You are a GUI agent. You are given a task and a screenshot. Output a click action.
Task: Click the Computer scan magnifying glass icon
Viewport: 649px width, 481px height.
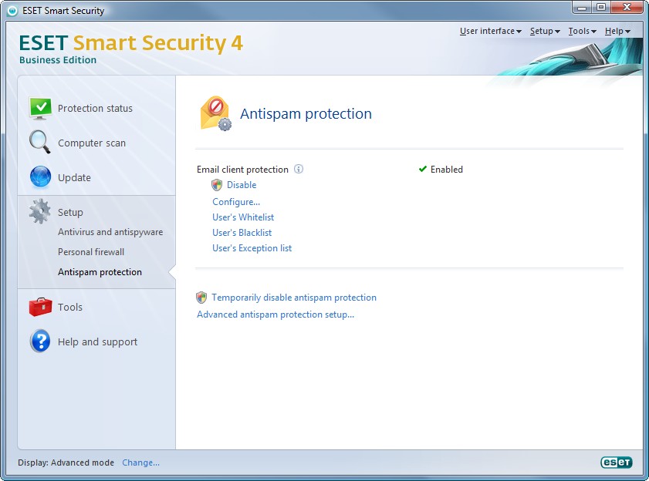click(x=39, y=143)
